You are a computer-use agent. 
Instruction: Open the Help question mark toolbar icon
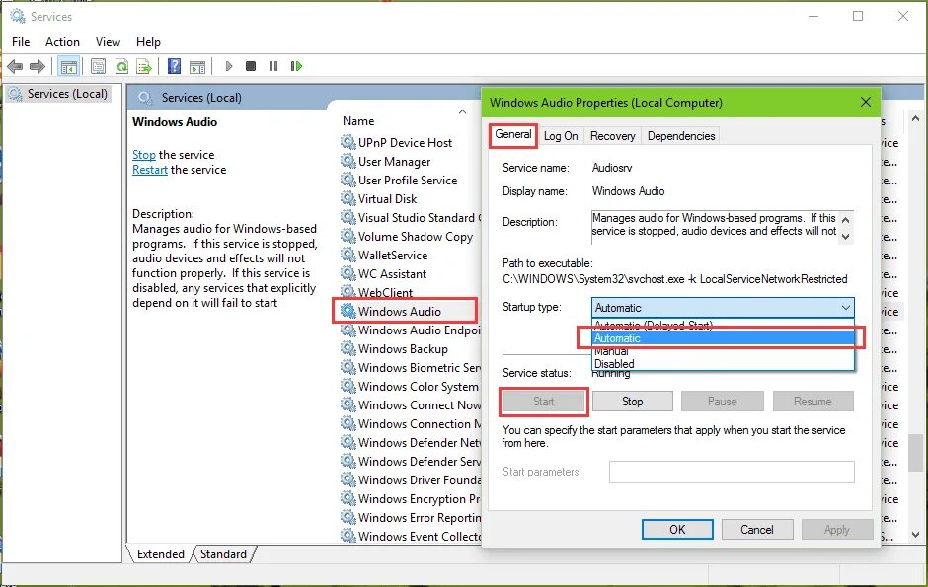[x=174, y=66]
